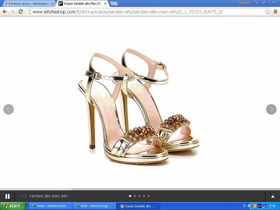Open the Windows Start menu
The image size is (280, 210).
13,206
